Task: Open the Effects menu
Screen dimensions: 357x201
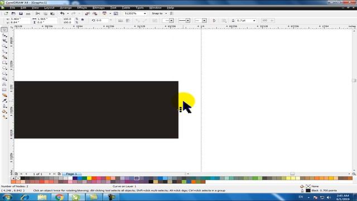Action: point(82,8)
